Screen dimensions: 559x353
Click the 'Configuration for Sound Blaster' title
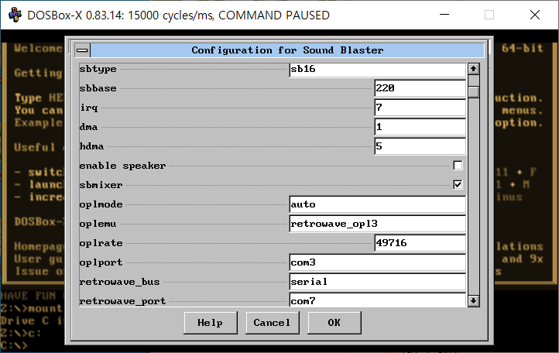pyautogui.click(x=287, y=50)
